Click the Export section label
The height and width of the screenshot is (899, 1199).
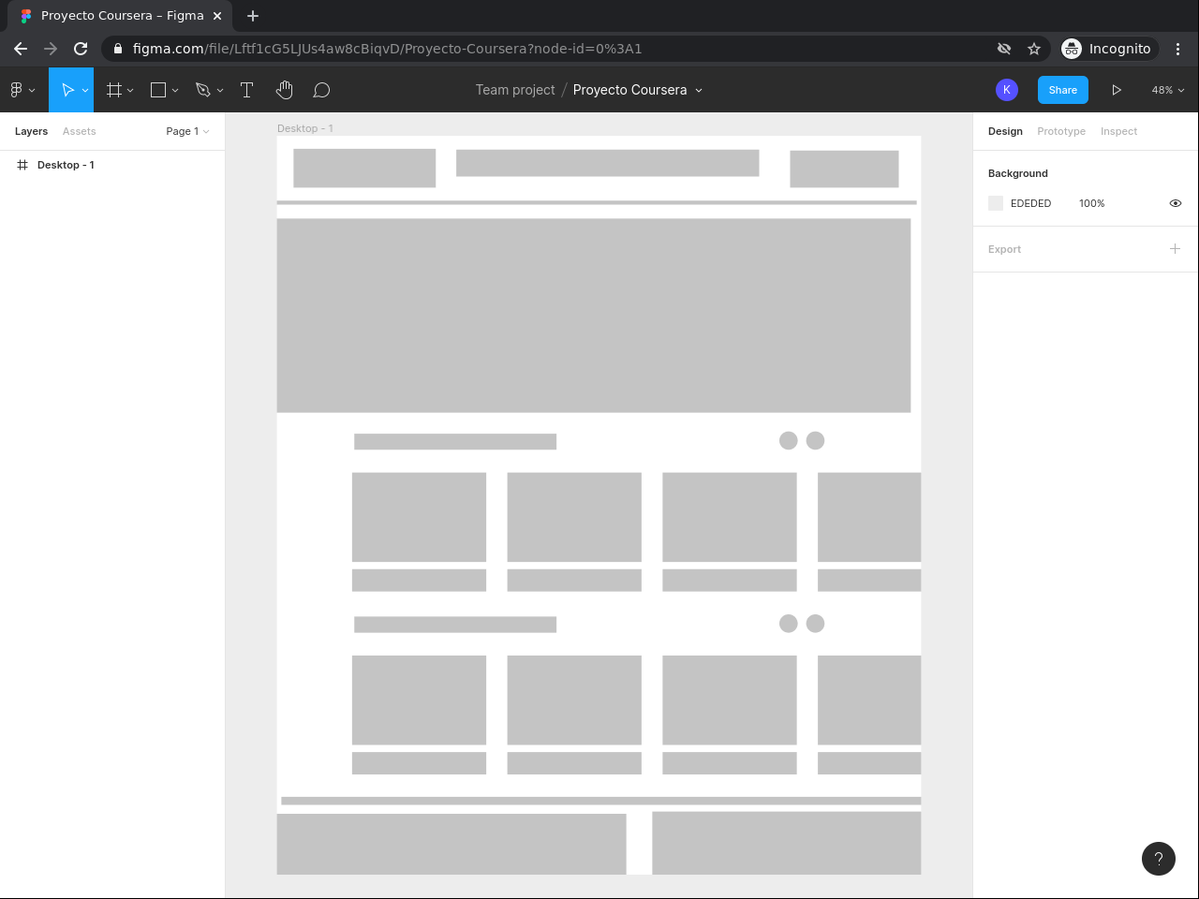click(1004, 249)
